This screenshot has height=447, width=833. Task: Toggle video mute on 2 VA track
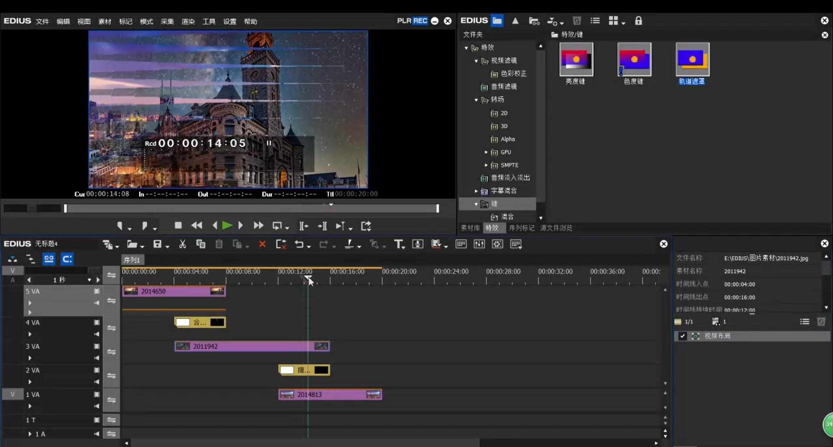click(97, 370)
